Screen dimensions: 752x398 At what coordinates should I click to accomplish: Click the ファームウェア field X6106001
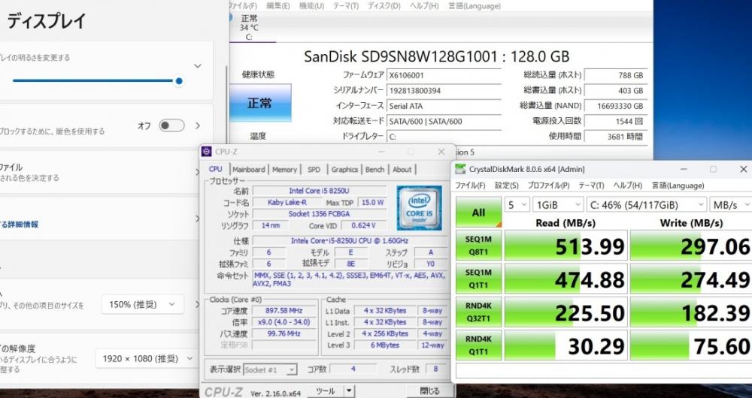pyautogui.click(x=444, y=75)
